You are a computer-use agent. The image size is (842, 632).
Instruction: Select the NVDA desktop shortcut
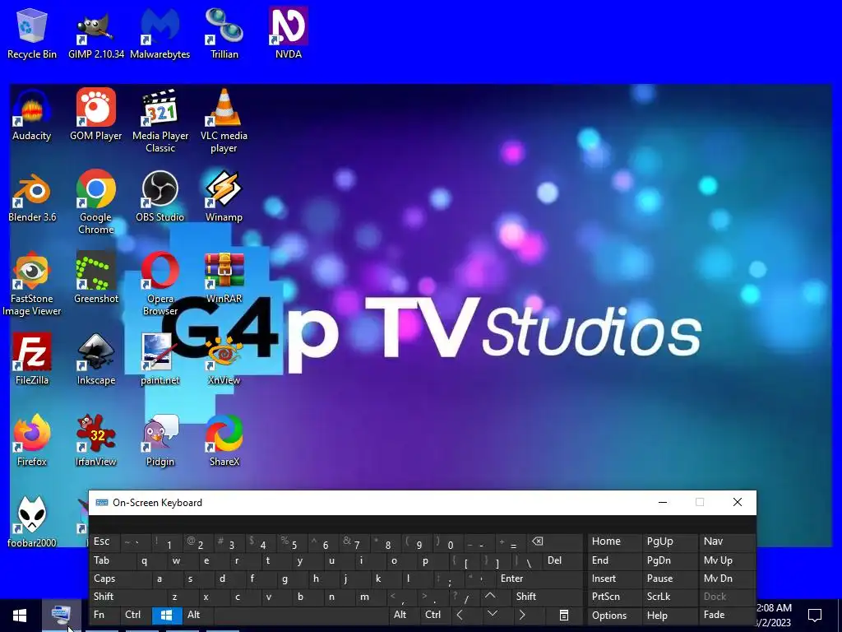(289, 33)
